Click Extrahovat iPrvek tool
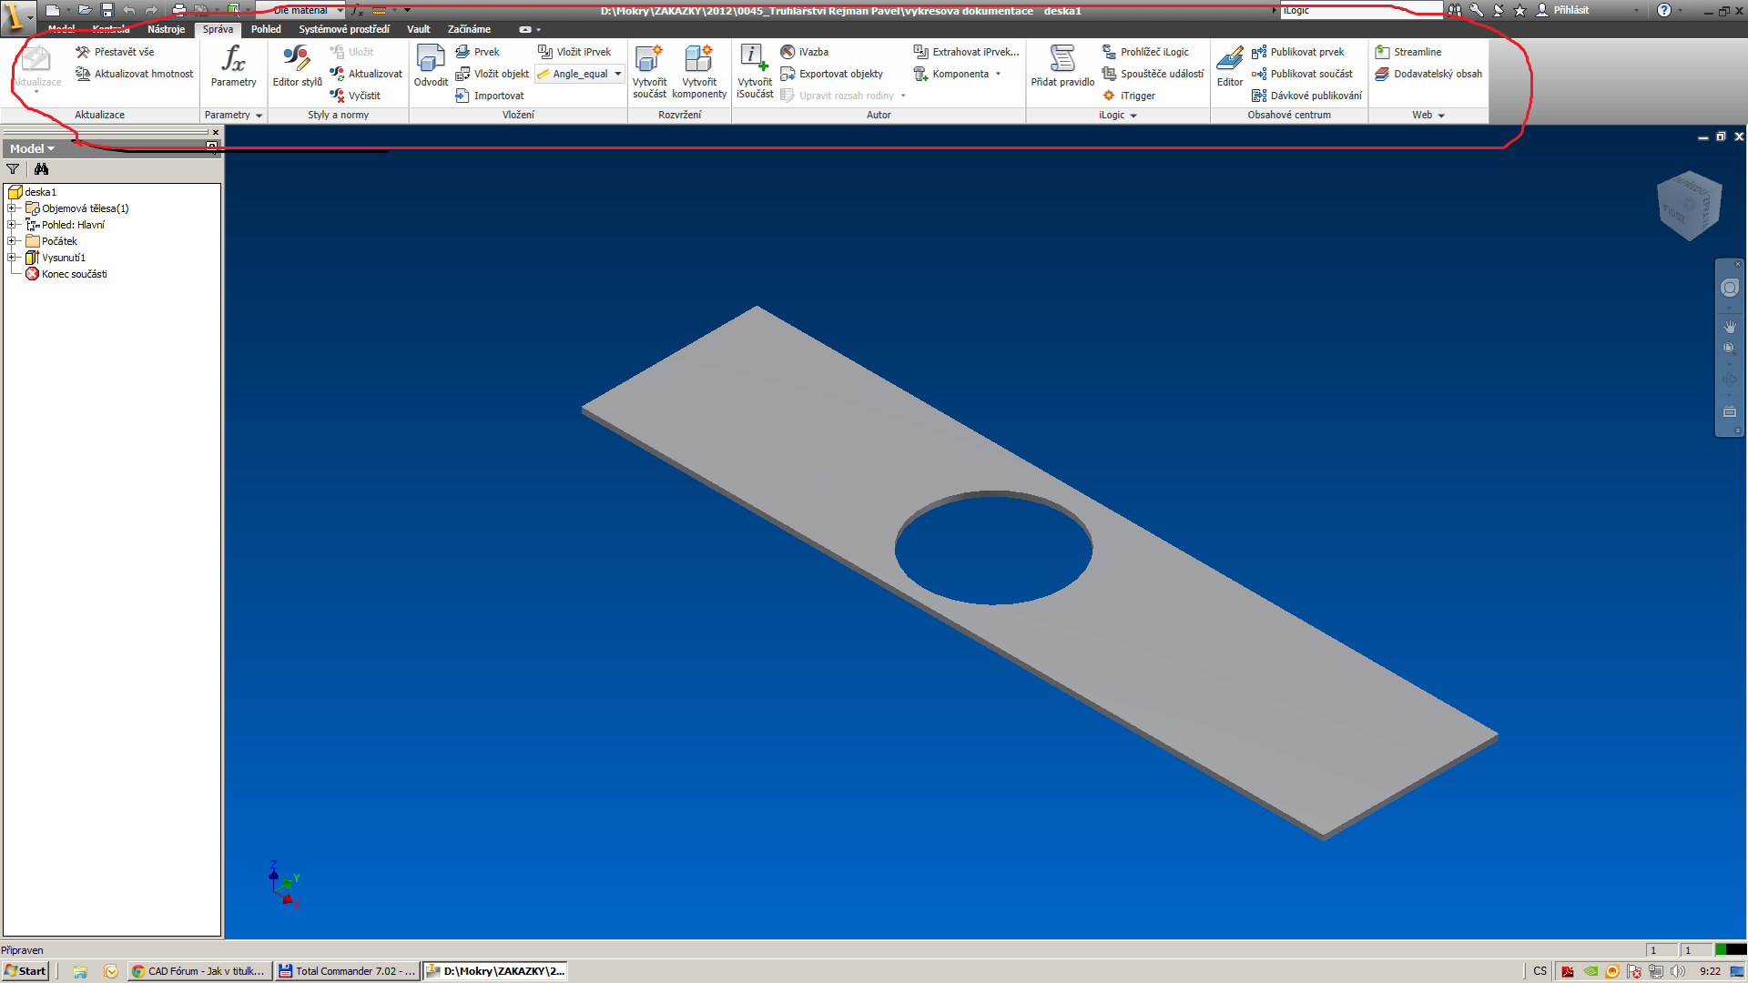Screen dimensions: 1748x983 pos(967,52)
